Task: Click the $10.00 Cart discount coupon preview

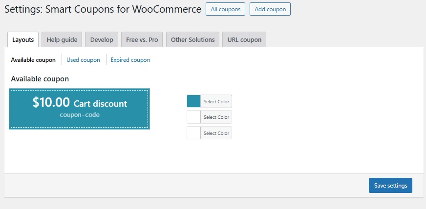Action: [79, 103]
